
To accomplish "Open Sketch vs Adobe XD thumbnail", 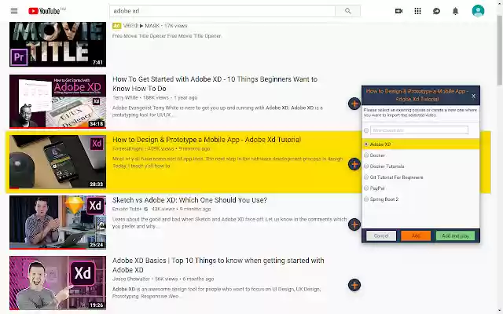I will pos(57,222).
